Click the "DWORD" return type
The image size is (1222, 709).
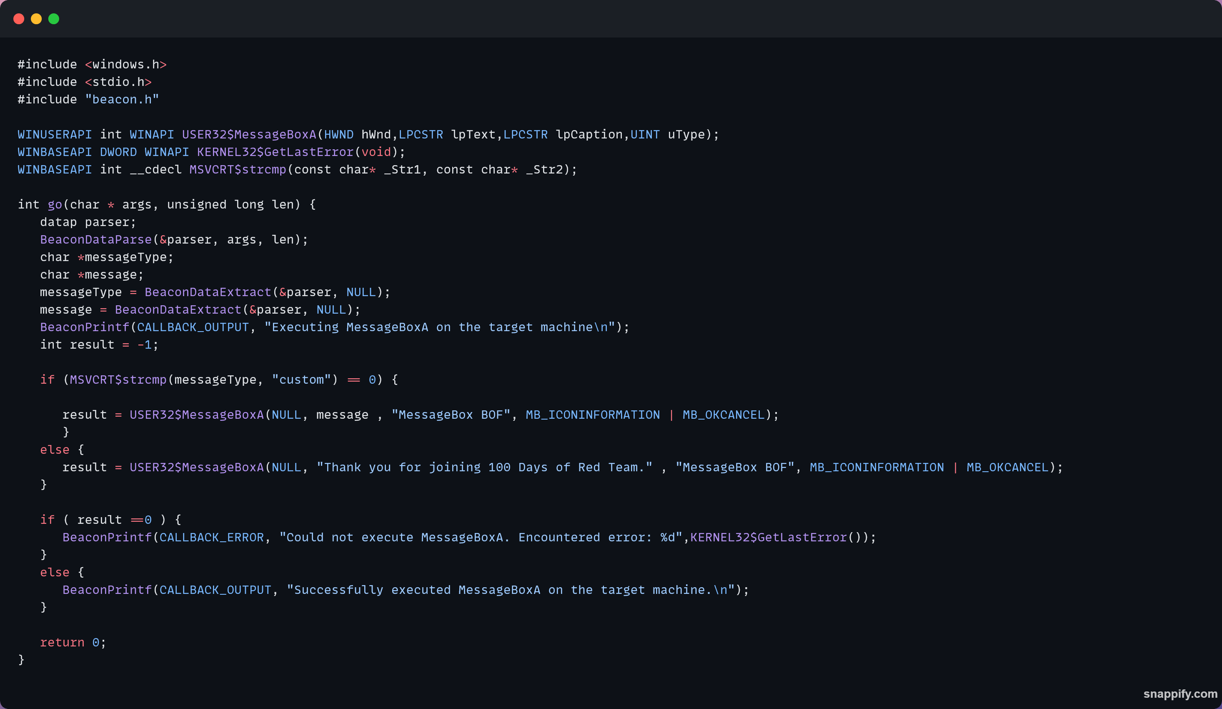pyautogui.click(x=118, y=152)
